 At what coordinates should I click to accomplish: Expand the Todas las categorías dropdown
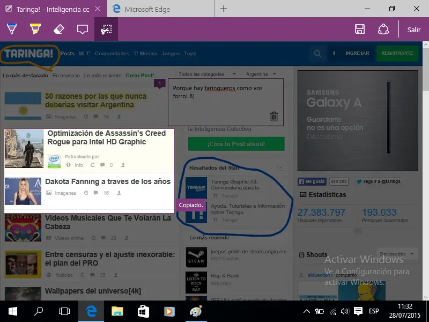(x=207, y=74)
